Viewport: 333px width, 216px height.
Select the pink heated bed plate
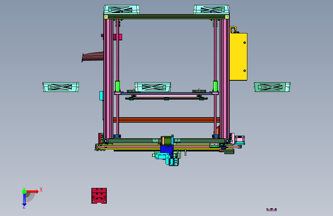pyautogui.click(x=166, y=96)
